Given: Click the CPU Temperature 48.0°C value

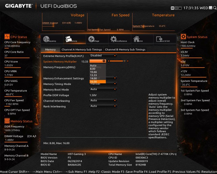Looking at the screenshot, I should point(10,94).
